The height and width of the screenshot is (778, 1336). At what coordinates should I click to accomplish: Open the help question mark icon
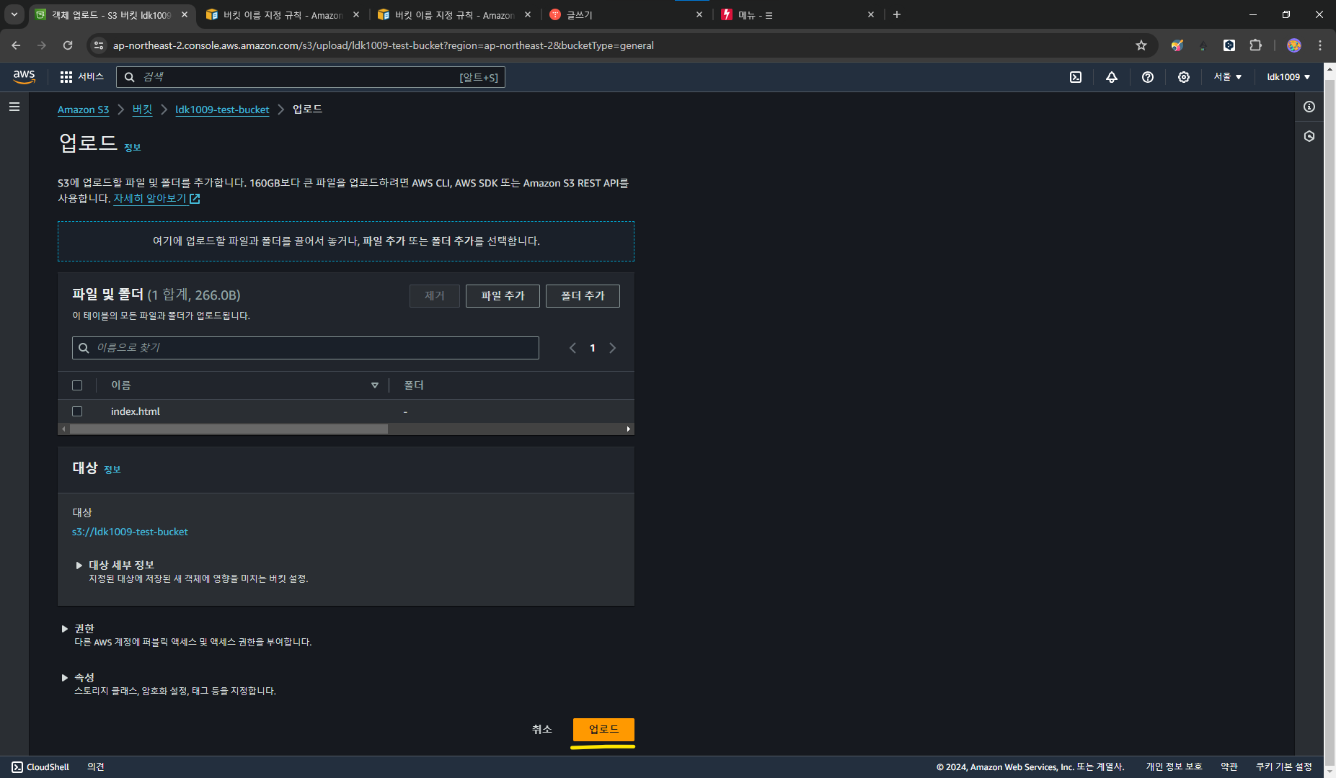1148,77
